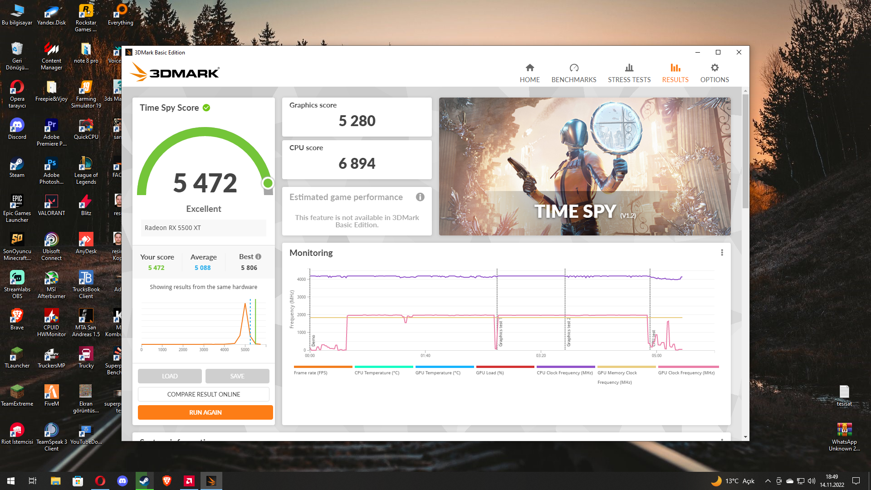Screen dimensions: 871x490
Task: Toggle Frame rate (FPS) legend series
Action: [323, 370]
